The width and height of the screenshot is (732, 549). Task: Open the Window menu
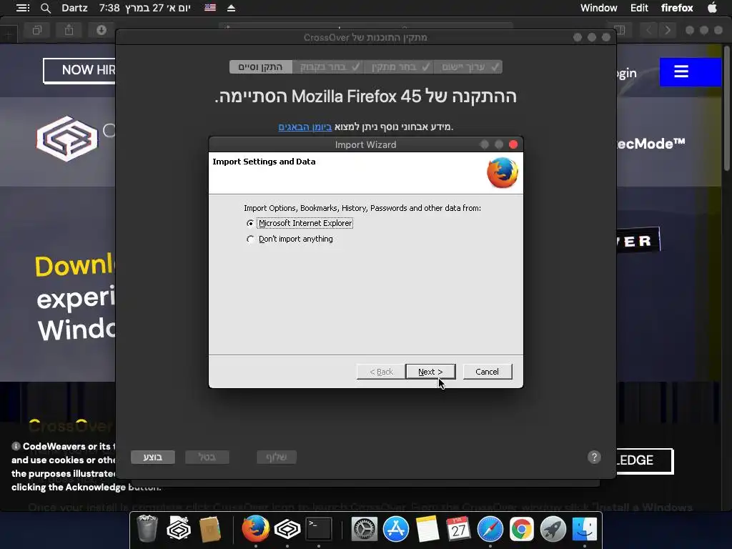coord(598,8)
